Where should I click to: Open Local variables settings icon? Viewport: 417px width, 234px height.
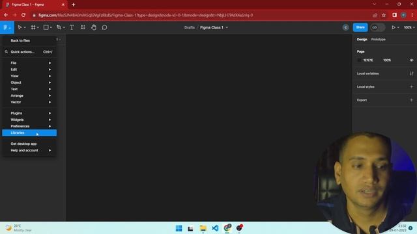(x=411, y=73)
